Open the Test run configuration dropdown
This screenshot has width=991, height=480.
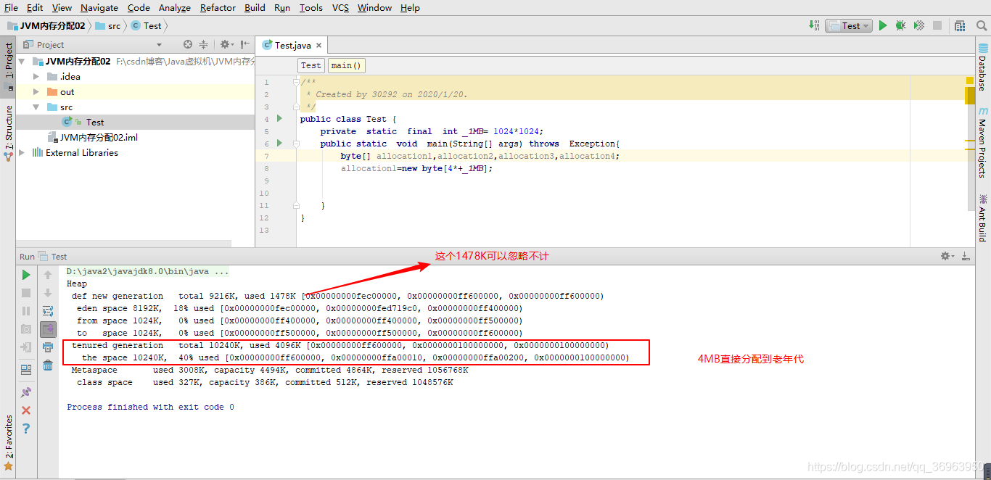click(x=851, y=25)
